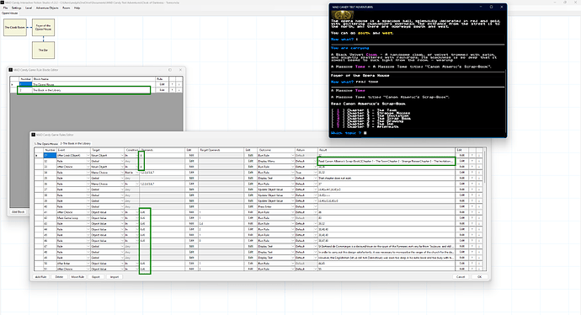
Task: Move rule 34 down arrow
Action: (479, 173)
